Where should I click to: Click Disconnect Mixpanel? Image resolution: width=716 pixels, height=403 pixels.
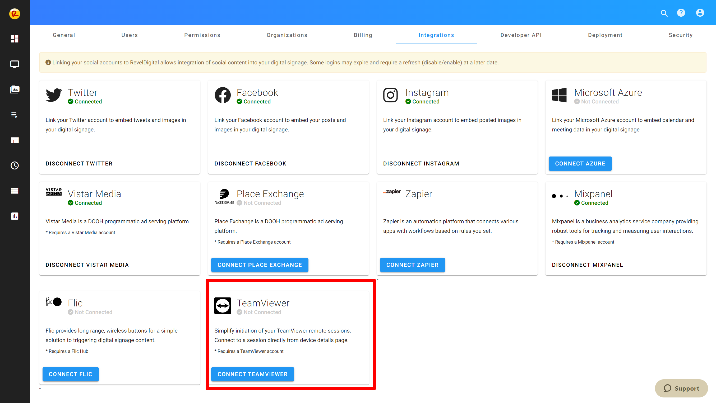587,265
